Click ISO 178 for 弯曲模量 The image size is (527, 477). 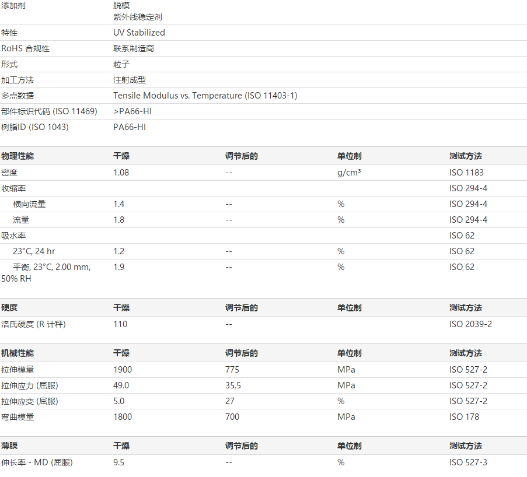click(x=464, y=417)
